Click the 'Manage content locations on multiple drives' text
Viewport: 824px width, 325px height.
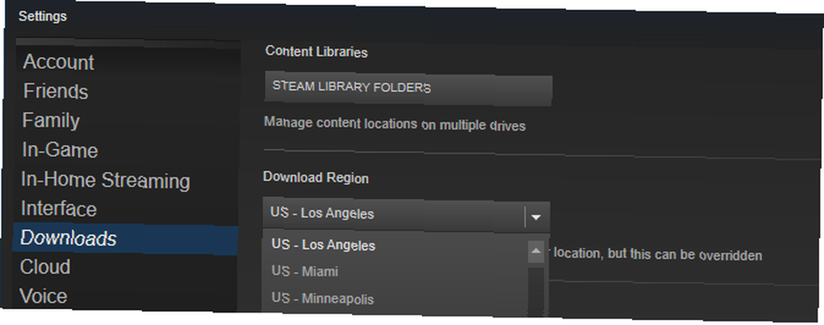(x=395, y=124)
